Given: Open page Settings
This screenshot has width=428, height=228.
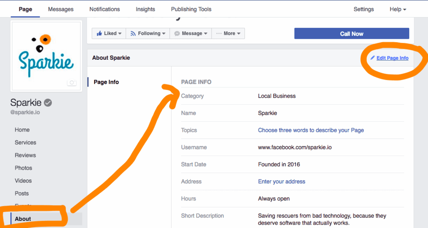Looking at the screenshot, I should [x=363, y=9].
